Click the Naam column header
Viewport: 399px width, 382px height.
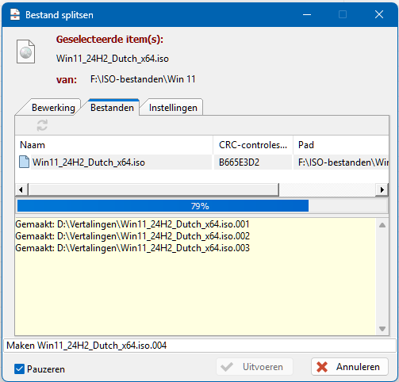point(114,145)
